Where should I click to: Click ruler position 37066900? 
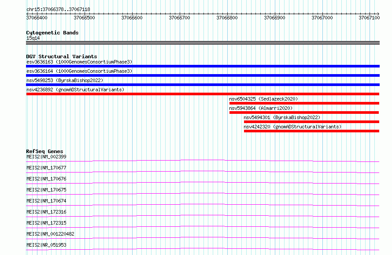click(x=274, y=18)
